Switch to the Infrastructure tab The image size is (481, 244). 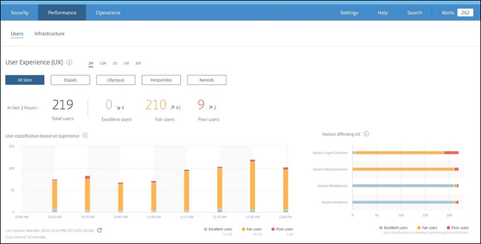(49, 34)
